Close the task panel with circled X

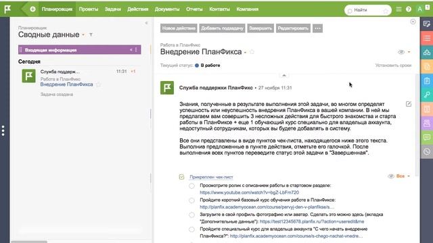tap(413, 22)
